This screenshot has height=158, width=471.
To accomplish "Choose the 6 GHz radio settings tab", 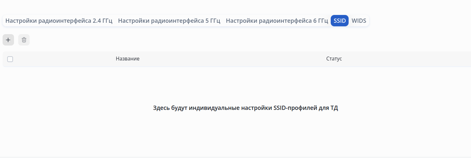I will [x=277, y=21].
